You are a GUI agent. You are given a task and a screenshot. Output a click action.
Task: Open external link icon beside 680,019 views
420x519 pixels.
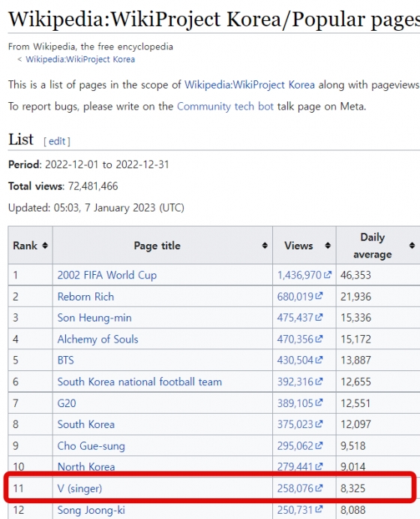click(x=319, y=296)
